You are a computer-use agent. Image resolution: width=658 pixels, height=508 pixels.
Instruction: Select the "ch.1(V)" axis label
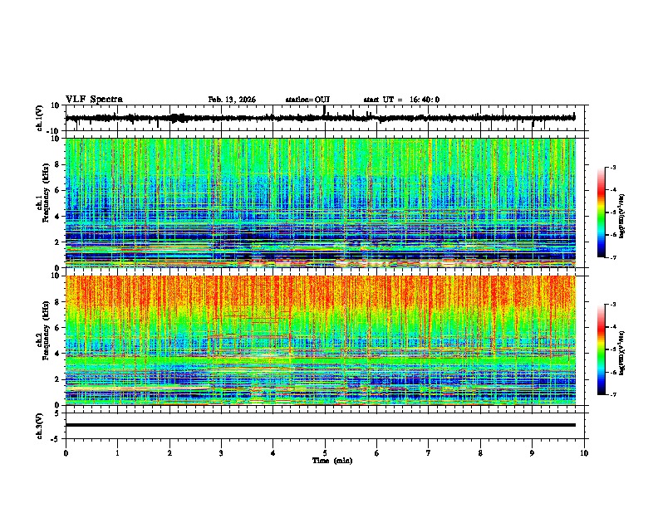pos(40,118)
